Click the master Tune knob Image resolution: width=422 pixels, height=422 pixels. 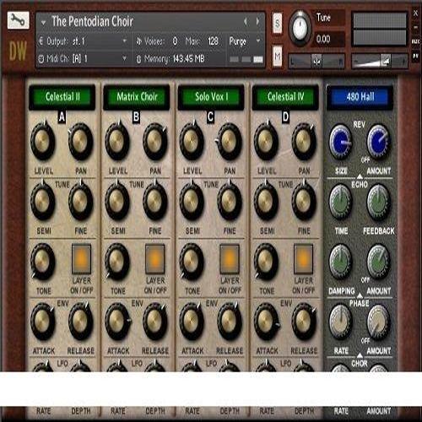click(x=300, y=29)
